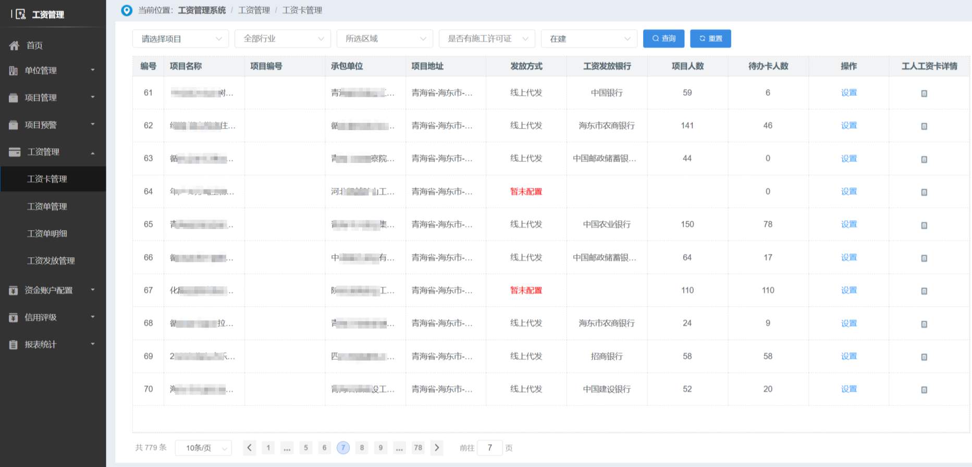The width and height of the screenshot is (972, 467).
Task: Click the go-to page number input field
Action: (489, 448)
